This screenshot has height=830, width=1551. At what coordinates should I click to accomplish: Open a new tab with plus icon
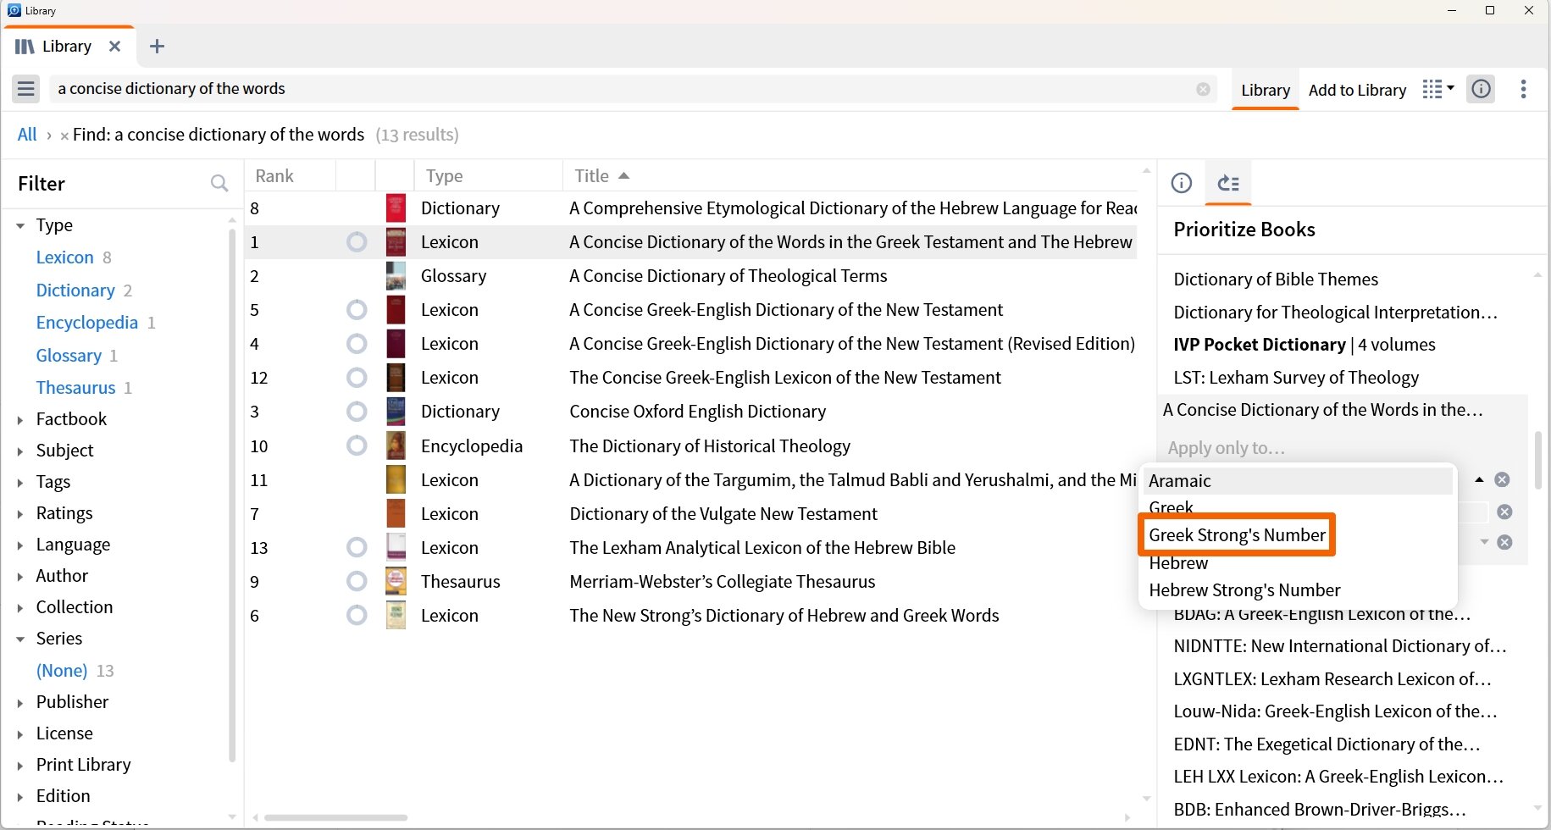coord(157,47)
